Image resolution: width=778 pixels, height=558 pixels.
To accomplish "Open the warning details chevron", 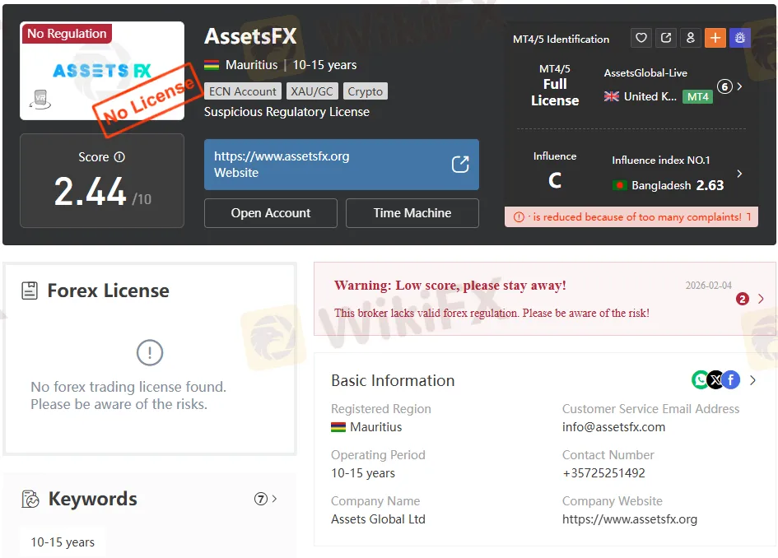I will [x=761, y=299].
